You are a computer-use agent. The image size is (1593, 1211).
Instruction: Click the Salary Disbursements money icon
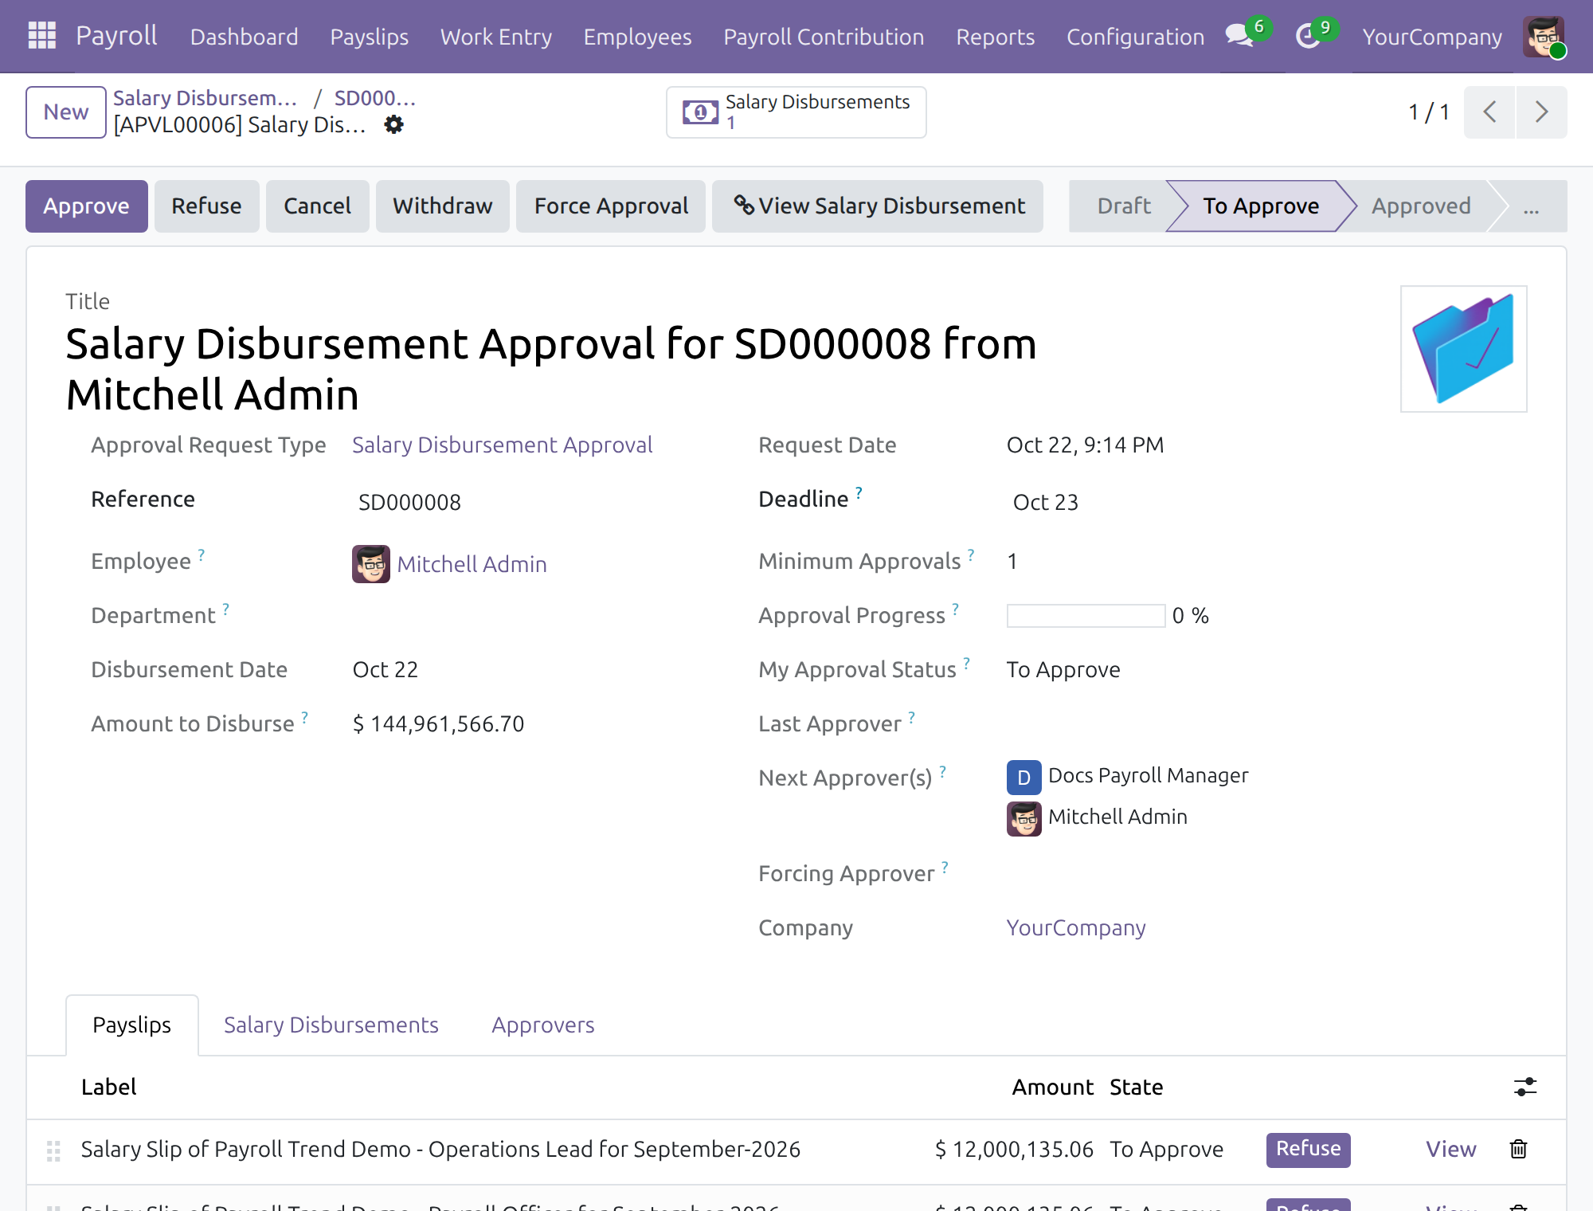click(700, 112)
